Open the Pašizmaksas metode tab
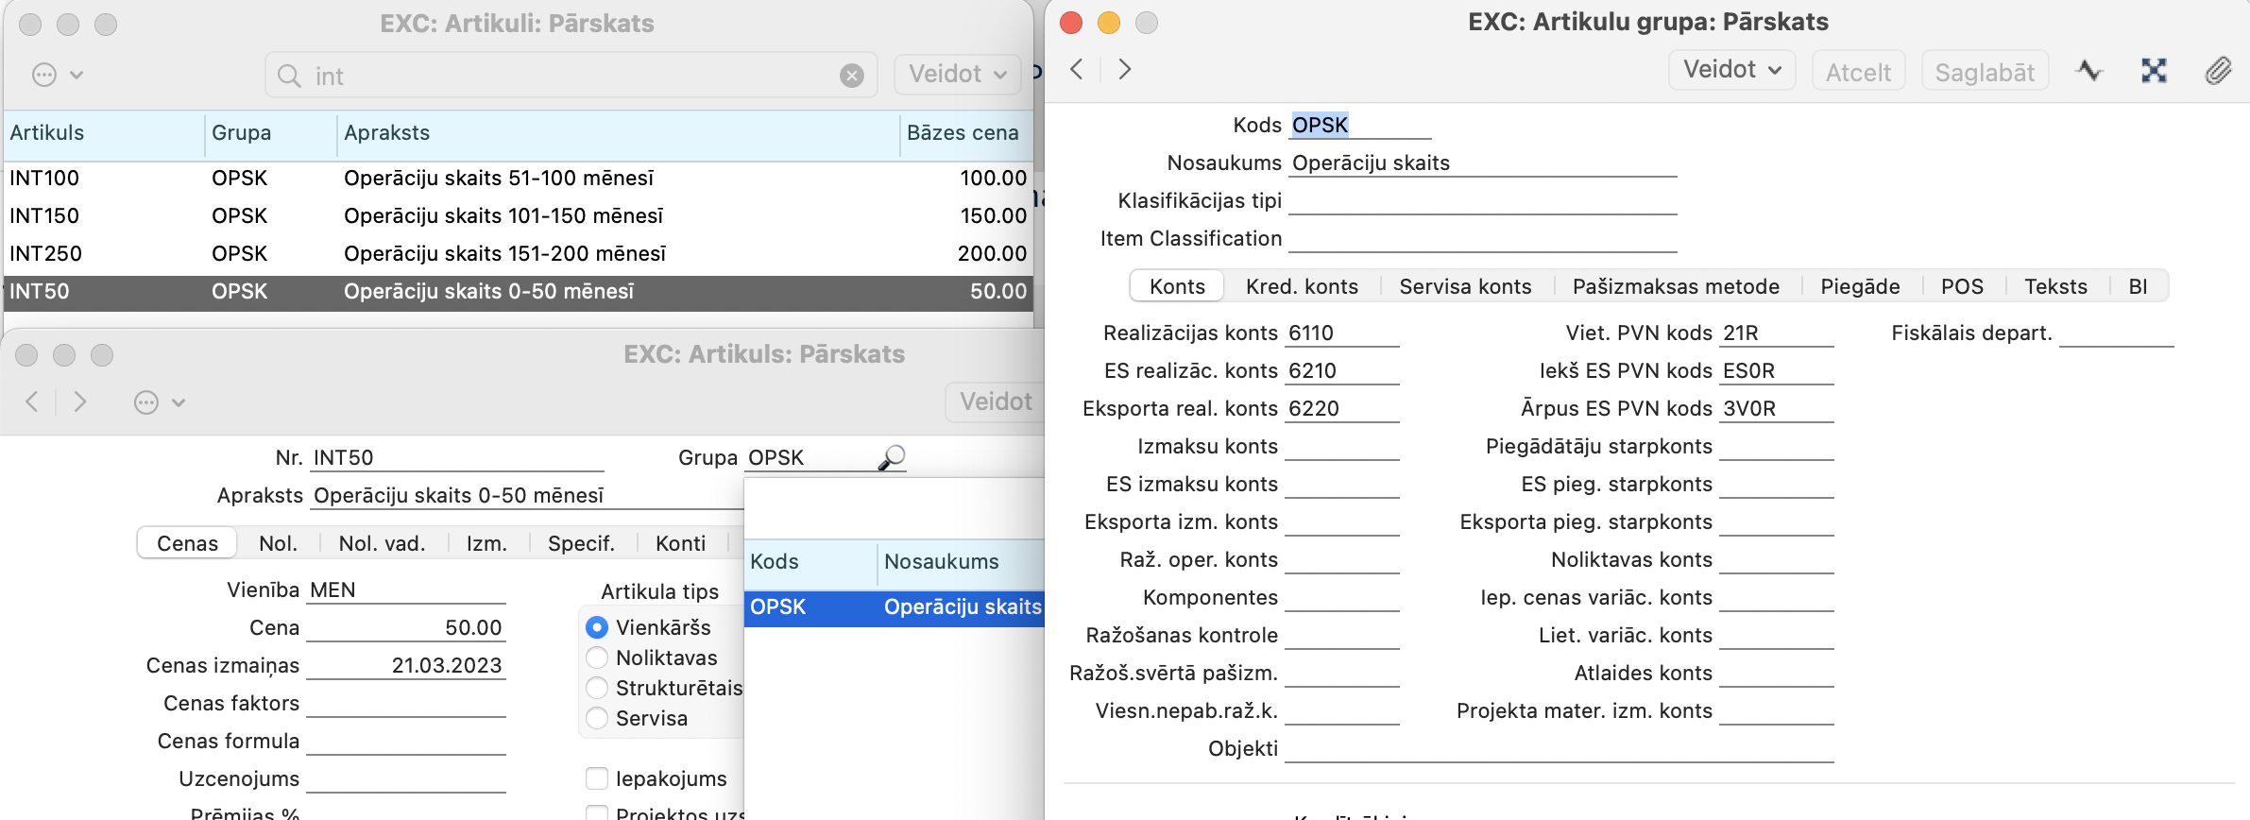2250x820 pixels. (x=1675, y=286)
